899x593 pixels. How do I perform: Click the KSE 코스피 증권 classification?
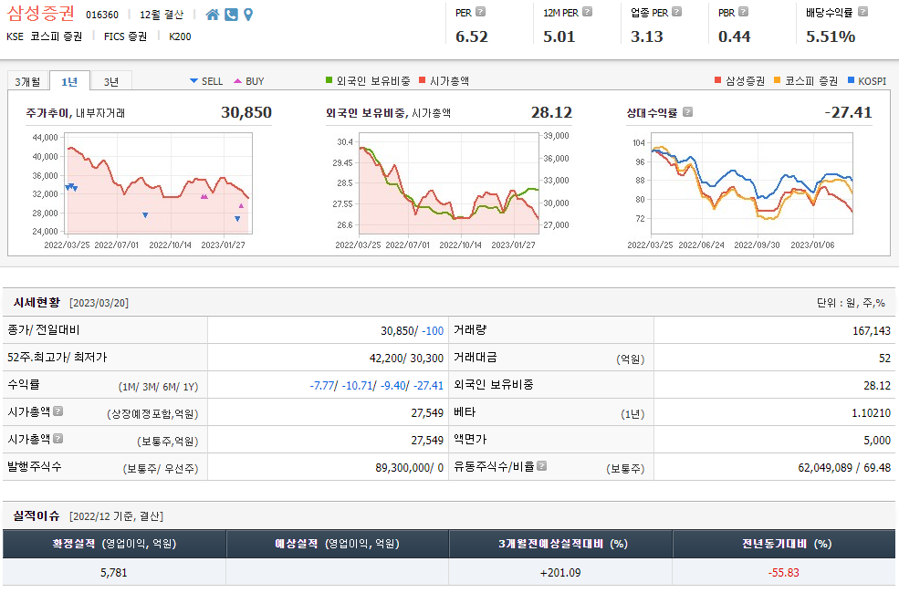[x=44, y=36]
